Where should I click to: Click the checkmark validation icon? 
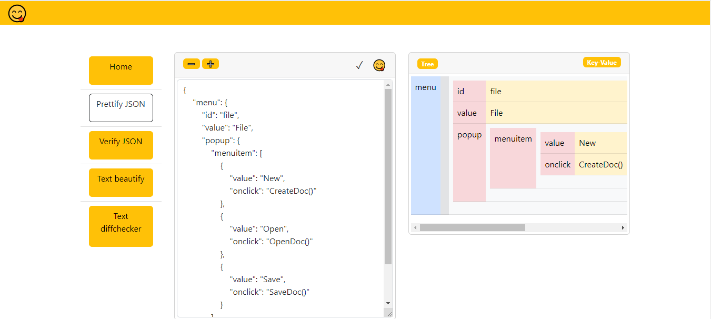[x=359, y=65]
